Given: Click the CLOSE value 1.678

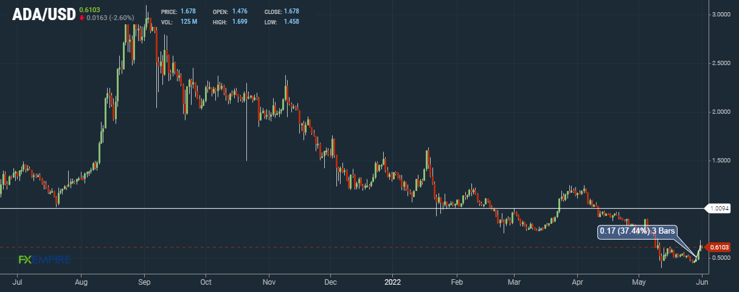Looking at the screenshot, I should pos(292,12).
